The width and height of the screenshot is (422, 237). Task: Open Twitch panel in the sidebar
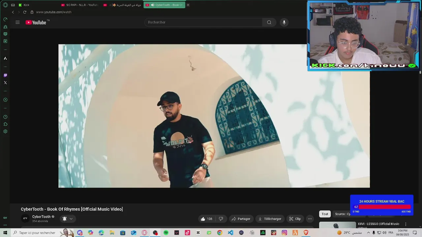5,75
